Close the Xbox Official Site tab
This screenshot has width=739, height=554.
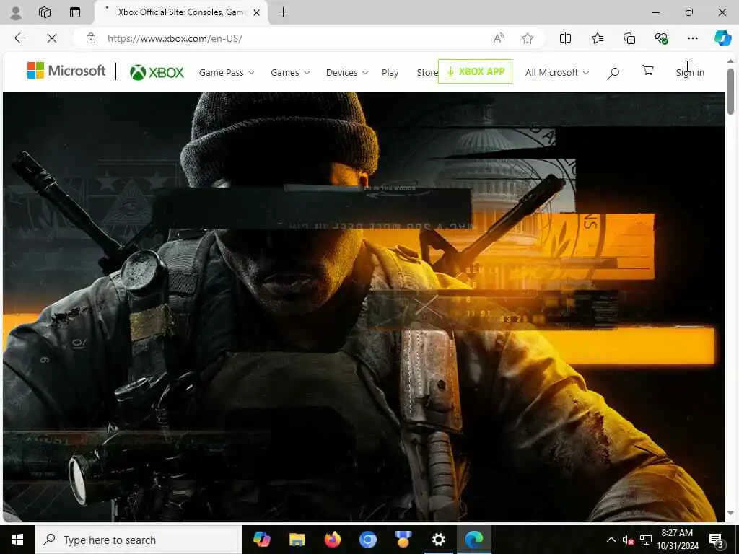click(x=256, y=13)
